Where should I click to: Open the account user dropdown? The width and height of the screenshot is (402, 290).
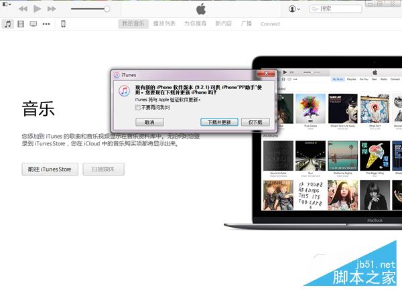(x=294, y=9)
